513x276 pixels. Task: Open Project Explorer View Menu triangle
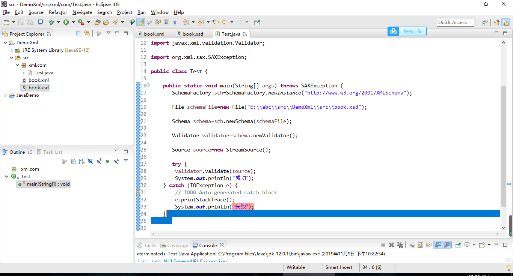click(109, 33)
